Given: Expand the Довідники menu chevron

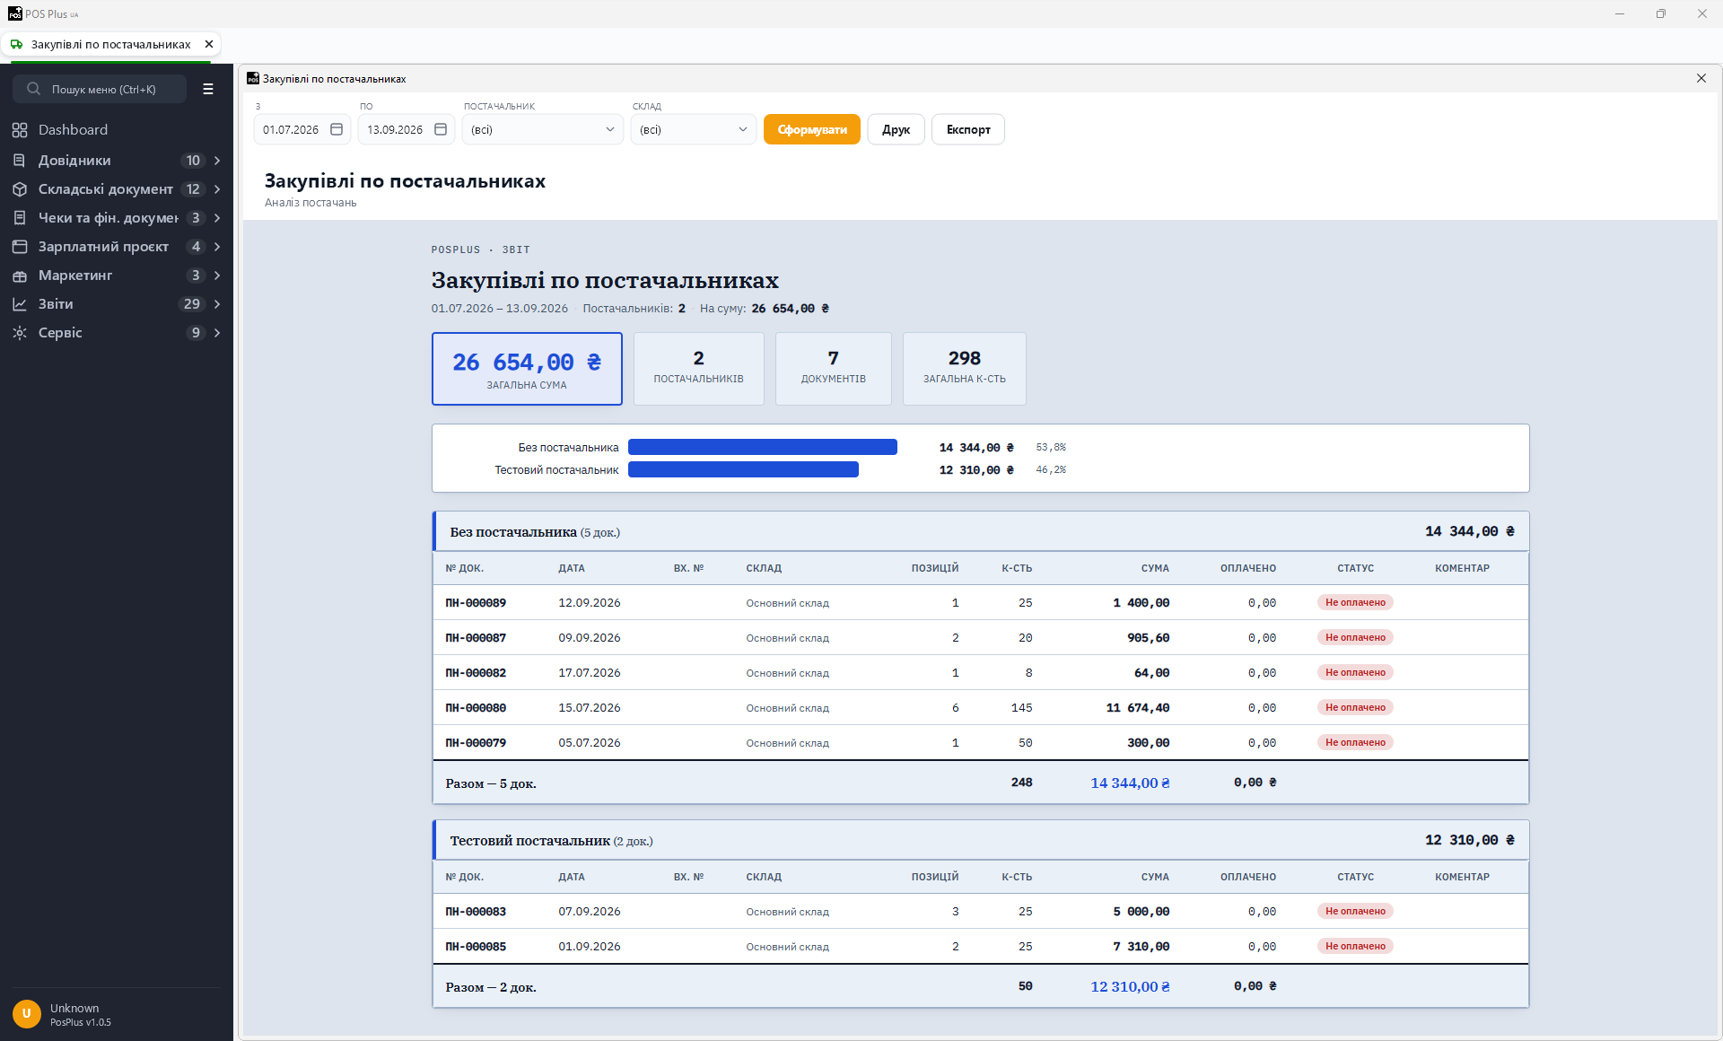Looking at the screenshot, I should [217, 161].
